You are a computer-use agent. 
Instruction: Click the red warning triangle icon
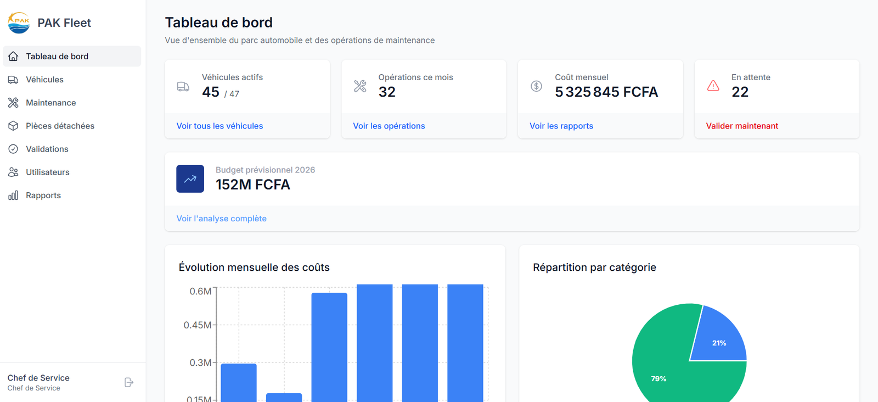coord(713,86)
